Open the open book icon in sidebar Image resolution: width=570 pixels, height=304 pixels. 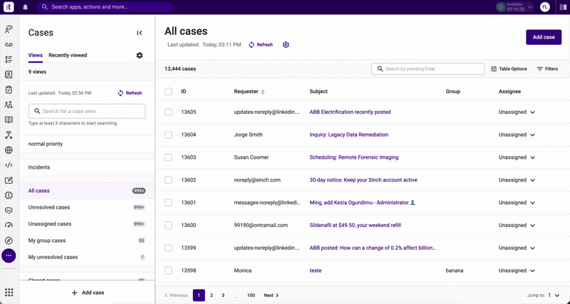click(x=9, y=120)
